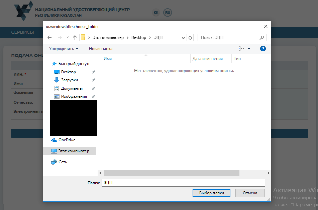Switch site language to RU
The width and height of the screenshot is (318, 210).
pyautogui.click(x=167, y=13)
